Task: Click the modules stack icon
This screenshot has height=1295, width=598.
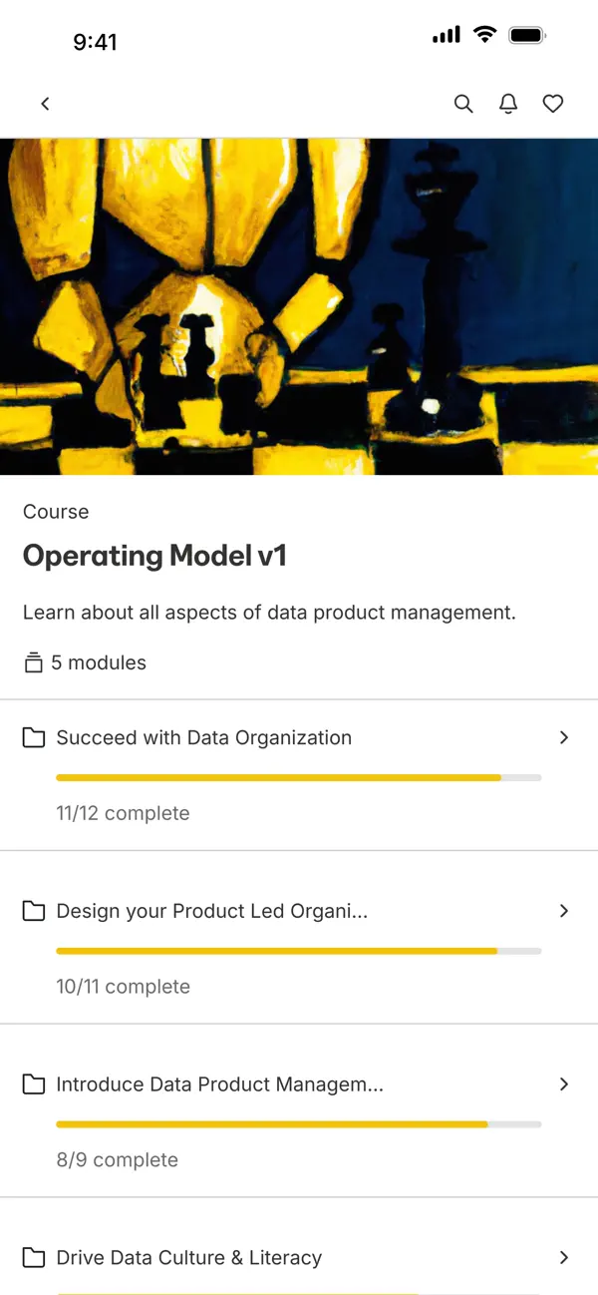Action: coord(34,662)
